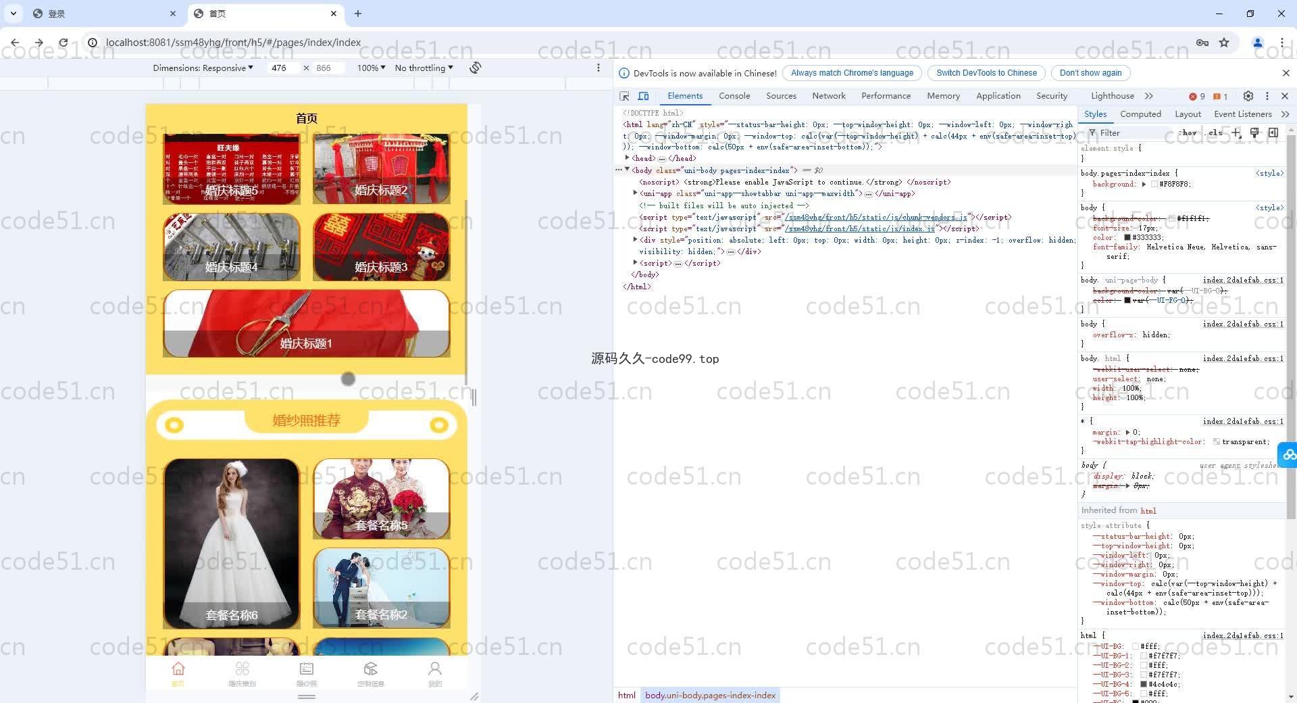Go back to previous page
The height and width of the screenshot is (703, 1297).
(x=15, y=43)
